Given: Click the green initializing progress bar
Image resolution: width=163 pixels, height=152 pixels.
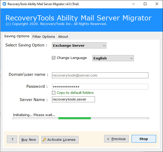Looking at the screenshot, I should click(x=81, y=118).
